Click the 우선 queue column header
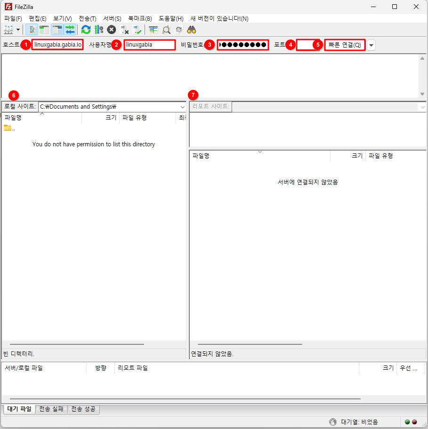The image size is (428, 429). pyautogui.click(x=411, y=368)
